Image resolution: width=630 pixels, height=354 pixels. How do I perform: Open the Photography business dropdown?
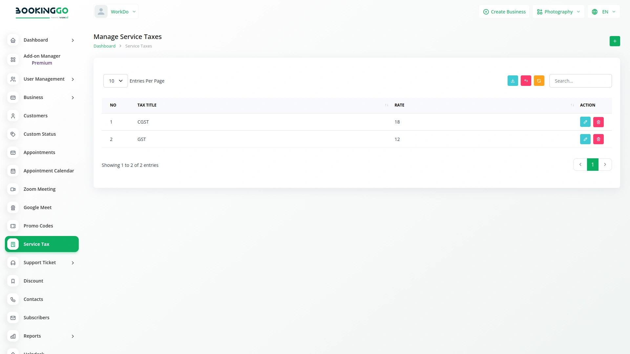point(558,12)
